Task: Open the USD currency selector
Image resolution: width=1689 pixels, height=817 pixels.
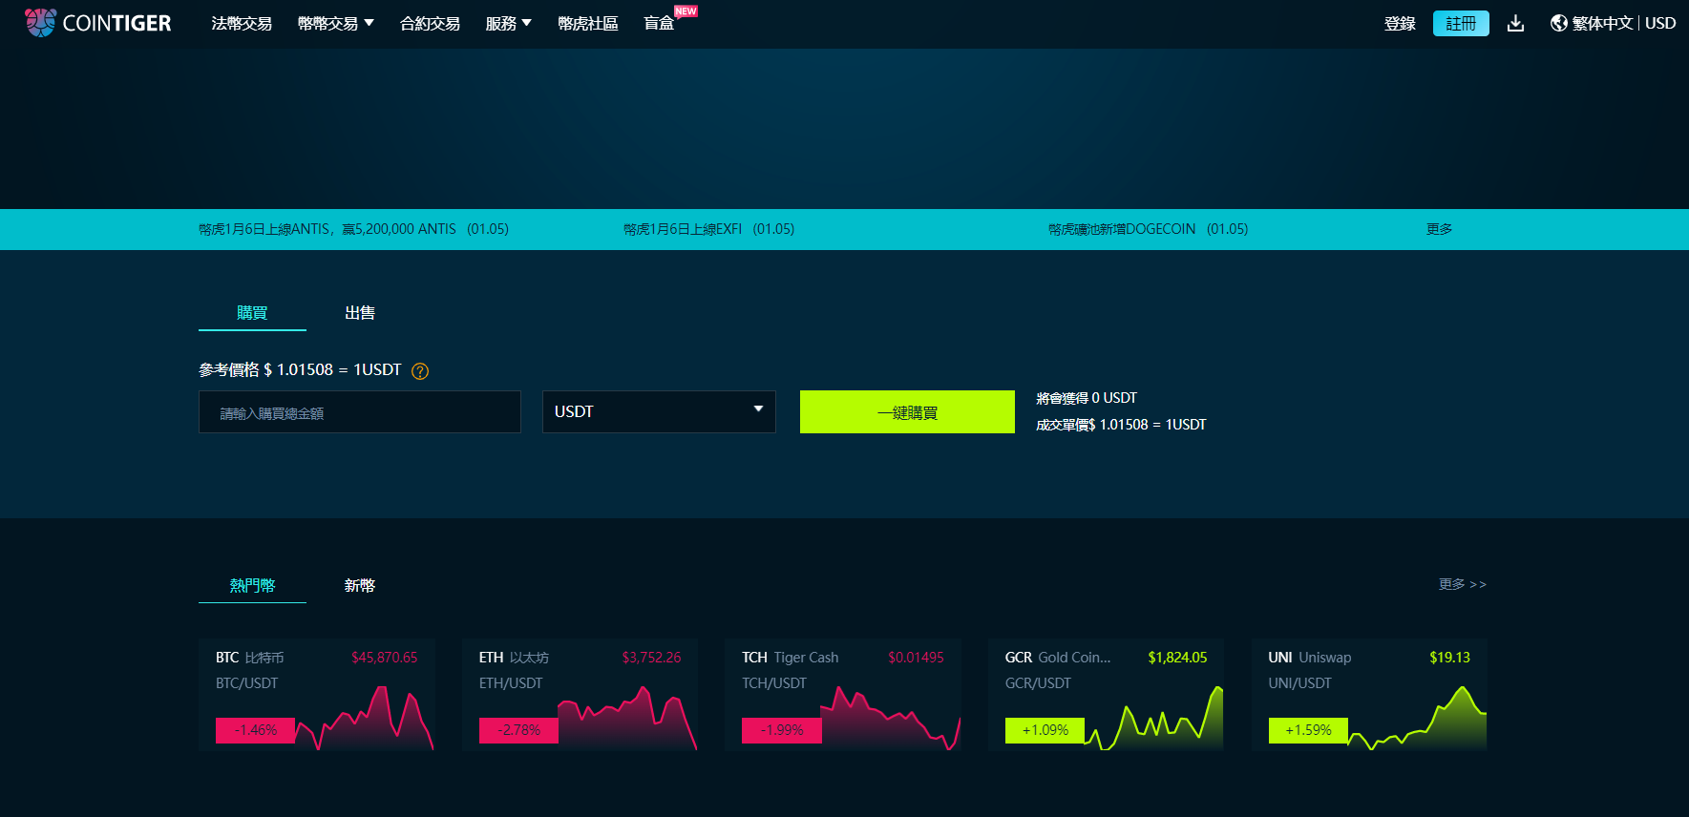Action: (x=1660, y=23)
